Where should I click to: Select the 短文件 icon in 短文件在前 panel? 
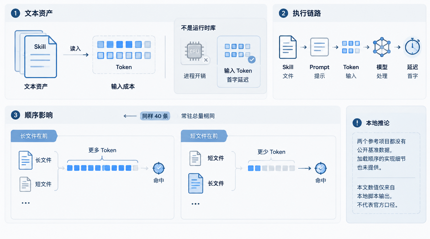pyautogui.click(x=195, y=158)
